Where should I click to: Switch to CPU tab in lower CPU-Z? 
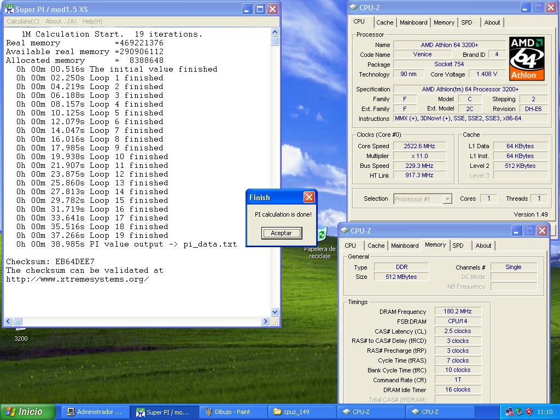[351, 246]
